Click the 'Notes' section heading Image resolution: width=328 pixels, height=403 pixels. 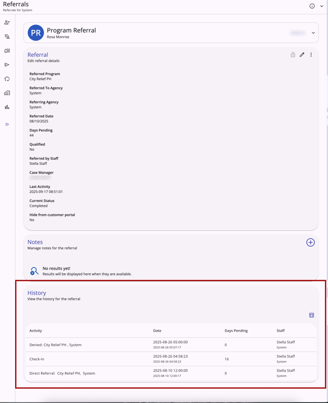coord(35,242)
